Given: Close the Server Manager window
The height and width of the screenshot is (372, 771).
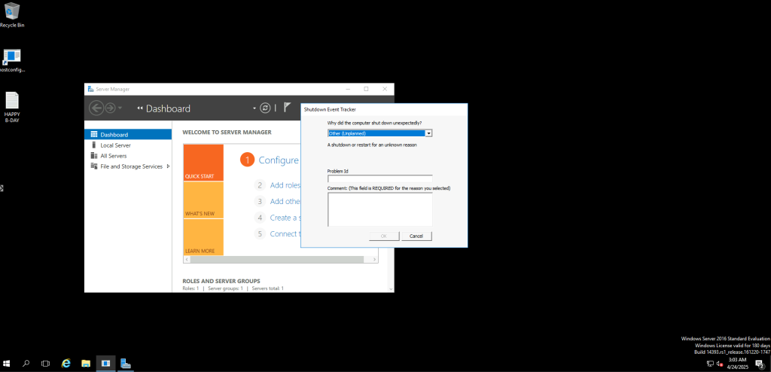Looking at the screenshot, I should click(385, 89).
